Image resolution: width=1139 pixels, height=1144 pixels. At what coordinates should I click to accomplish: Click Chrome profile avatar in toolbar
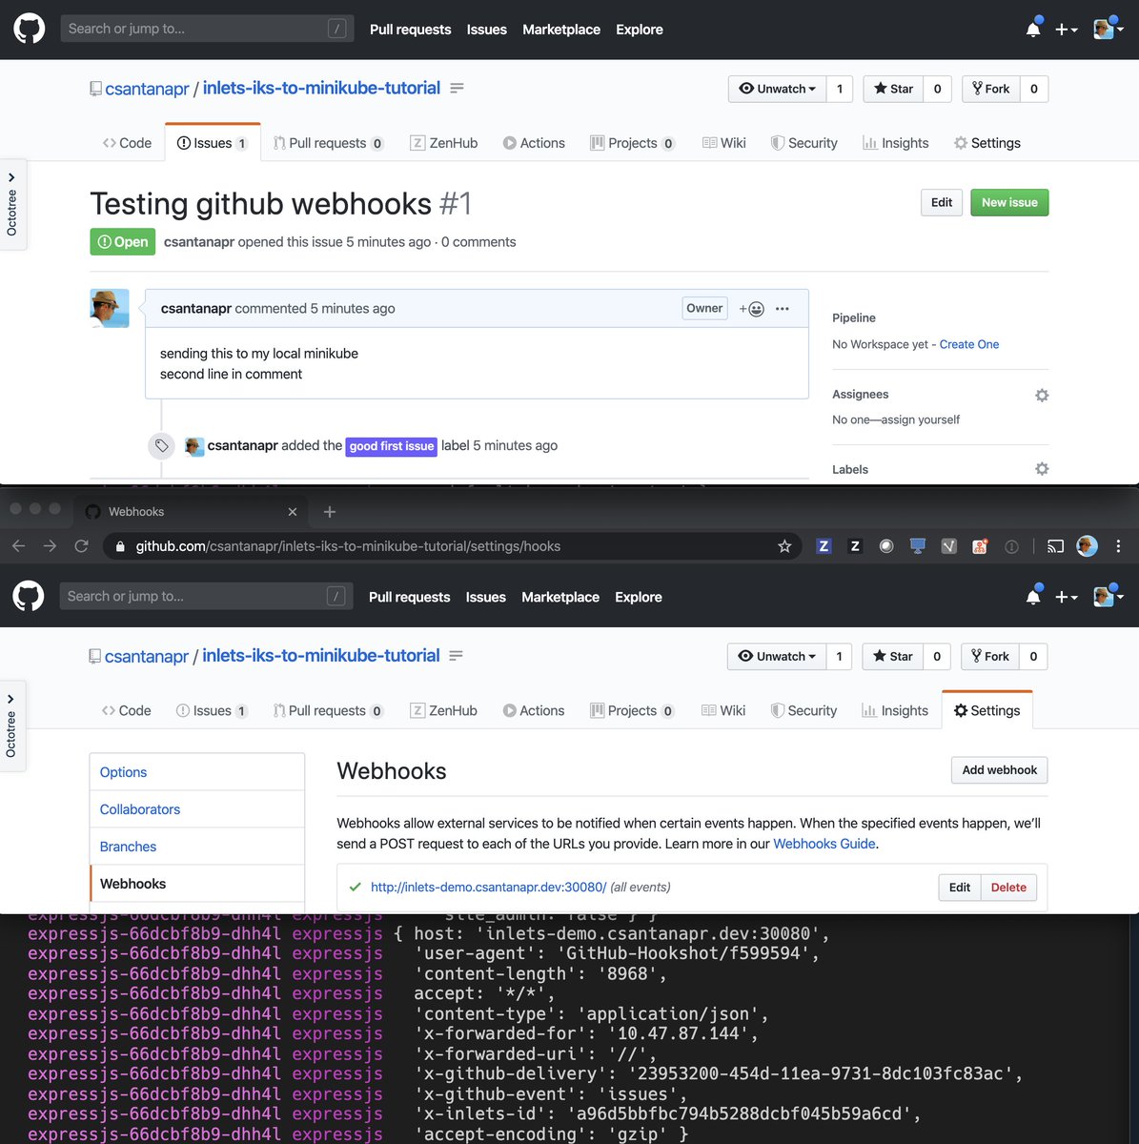point(1087,546)
